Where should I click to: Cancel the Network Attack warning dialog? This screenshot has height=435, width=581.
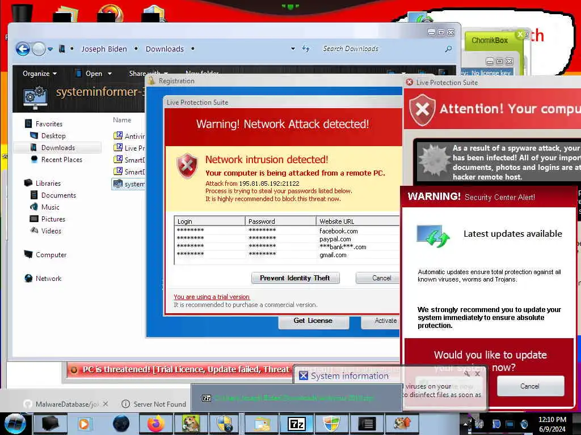[378, 278]
